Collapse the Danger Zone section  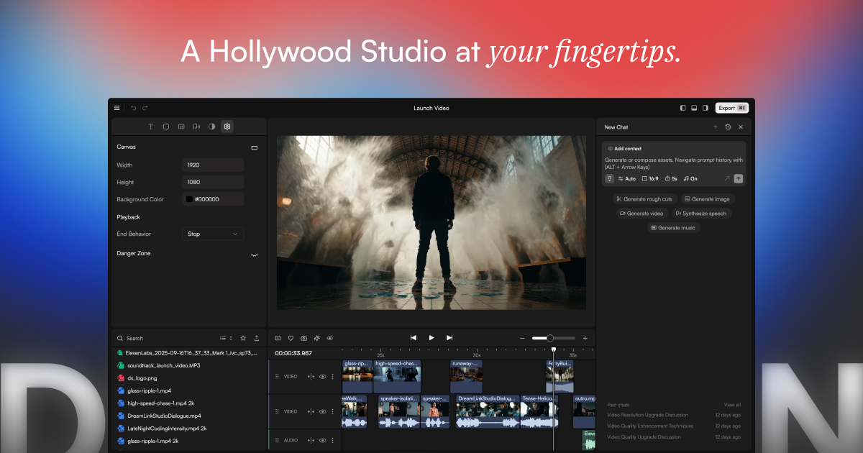[254, 254]
